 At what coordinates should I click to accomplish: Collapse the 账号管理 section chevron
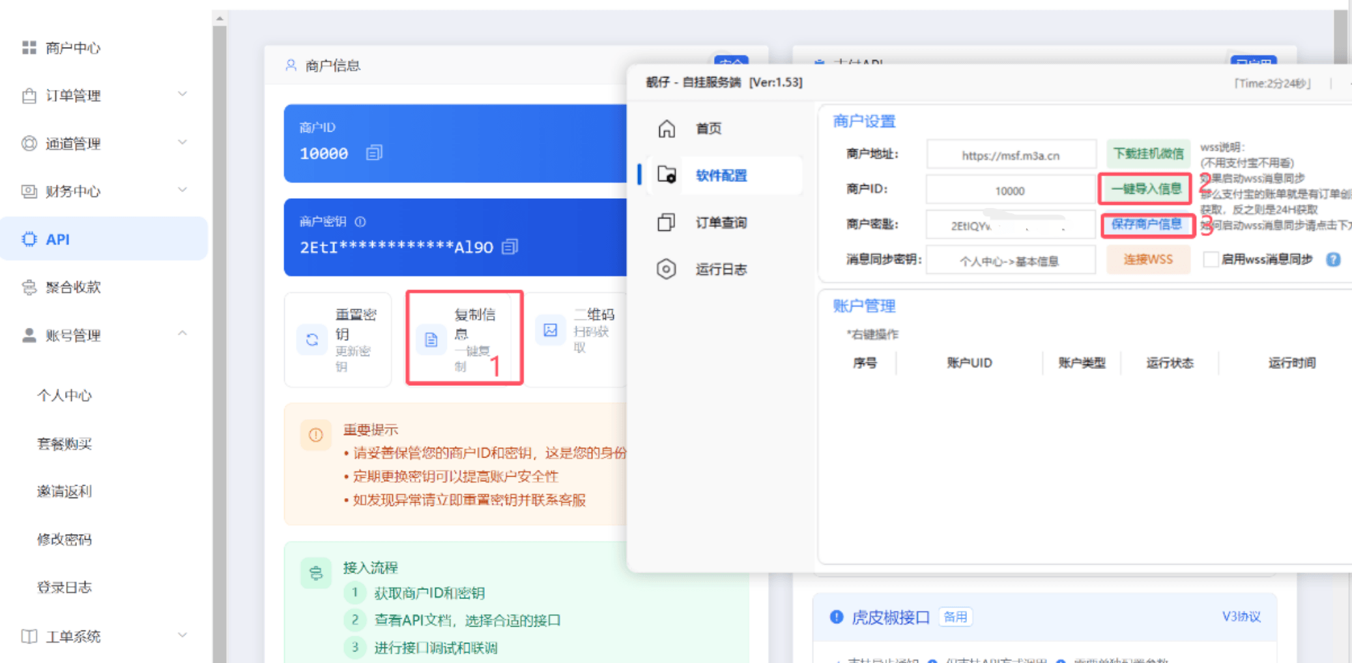coord(182,333)
